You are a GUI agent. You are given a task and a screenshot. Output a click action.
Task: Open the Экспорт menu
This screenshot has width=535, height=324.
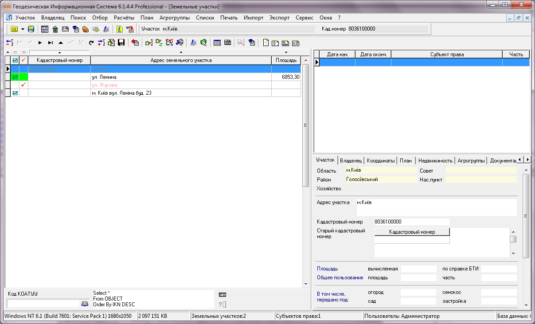click(280, 18)
